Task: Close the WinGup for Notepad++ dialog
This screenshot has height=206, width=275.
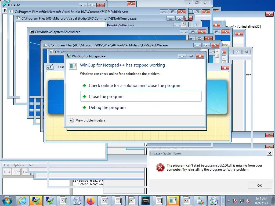Action: [x=200, y=56]
